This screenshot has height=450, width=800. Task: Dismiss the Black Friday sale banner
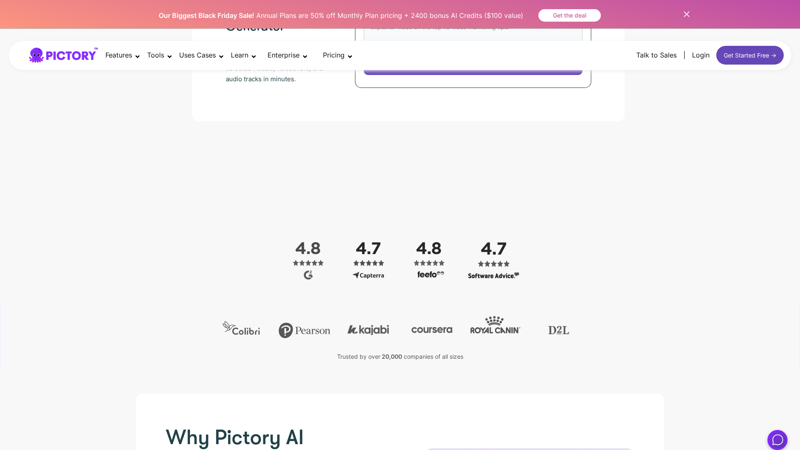pyautogui.click(x=686, y=14)
